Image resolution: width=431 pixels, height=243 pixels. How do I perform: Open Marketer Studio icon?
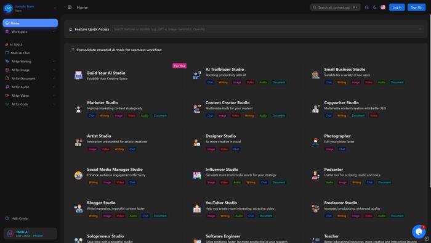pos(78,109)
